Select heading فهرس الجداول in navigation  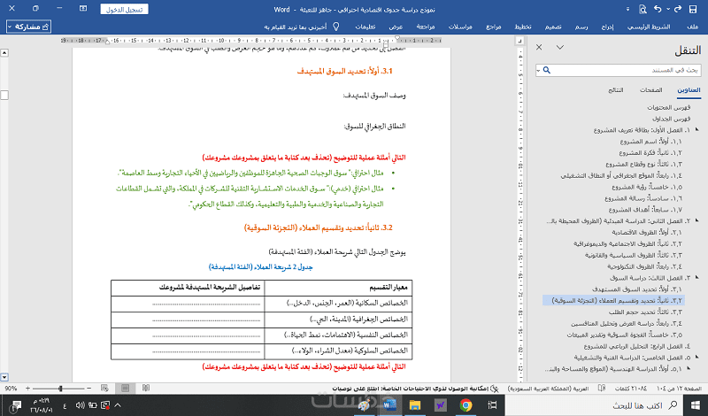[x=672, y=119]
